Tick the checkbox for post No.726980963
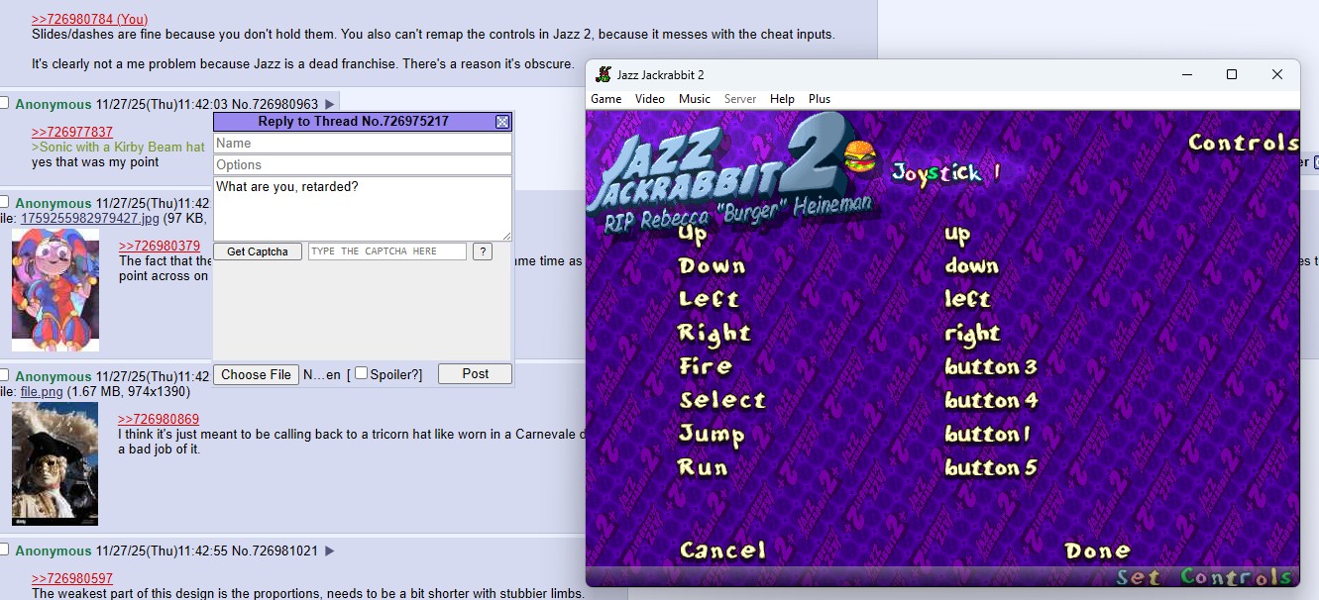This screenshot has height=600, width=1319. [x=4, y=103]
